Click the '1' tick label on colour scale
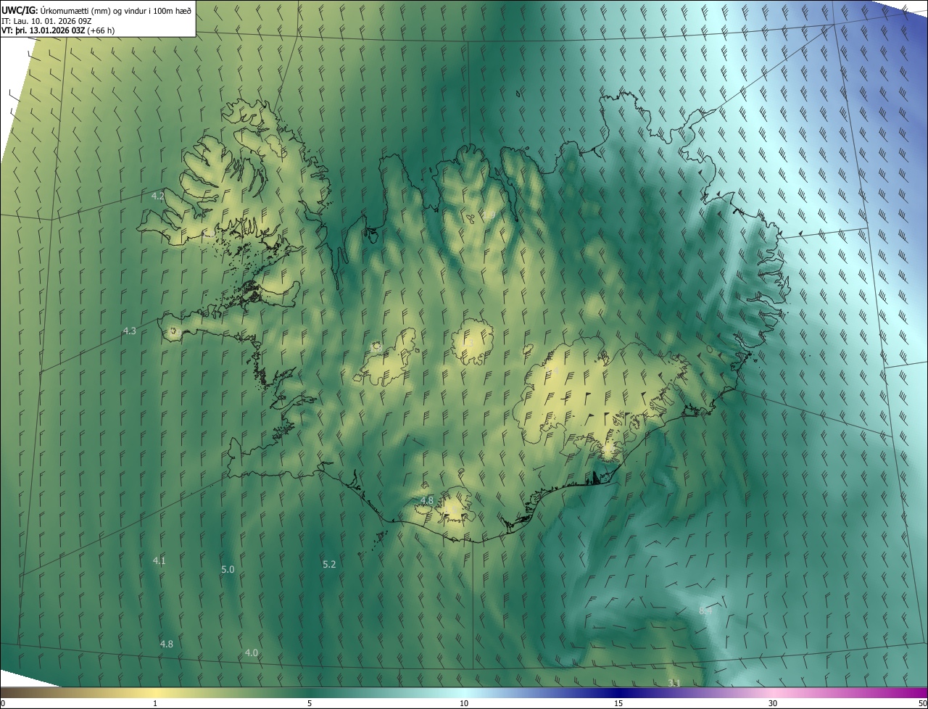928x709 pixels. pyautogui.click(x=155, y=703)
